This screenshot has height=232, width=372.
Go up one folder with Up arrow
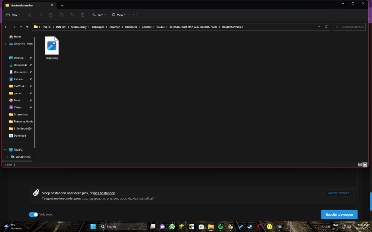pyautogui.click(x=27, y=27)
